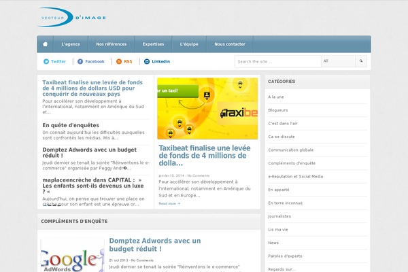Select the Paroles d'experts category
The height and width of the screenshot is (272, 408).
click(285, 256)
